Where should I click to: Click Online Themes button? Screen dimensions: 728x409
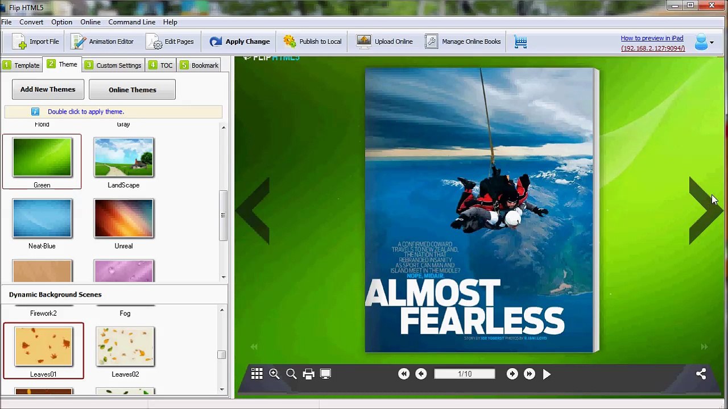132,90
